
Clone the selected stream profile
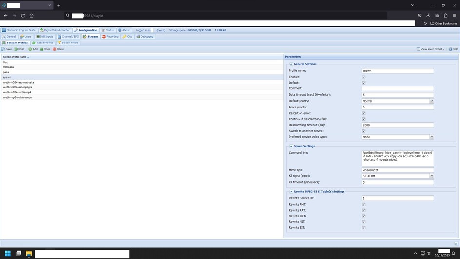click(45, 49)
